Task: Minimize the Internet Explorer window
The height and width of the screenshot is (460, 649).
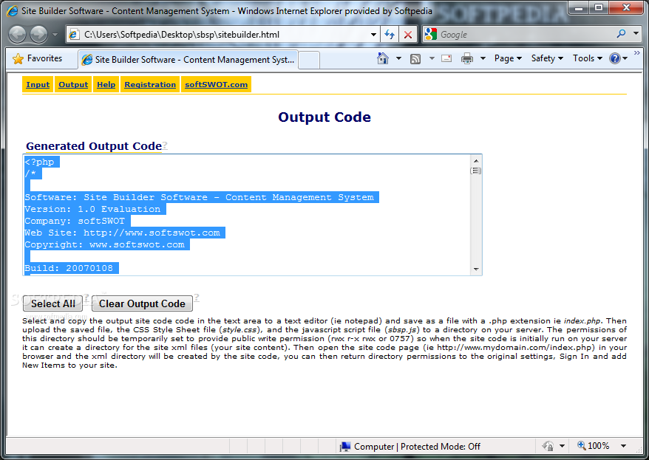Action: click(x=579, y=8)
